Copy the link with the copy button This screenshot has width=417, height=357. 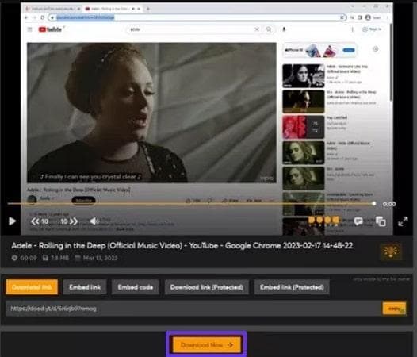click(x=394, y=309)
